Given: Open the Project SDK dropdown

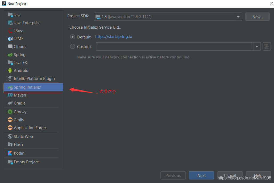Looking at the screenshot, I should pos(168,17).
